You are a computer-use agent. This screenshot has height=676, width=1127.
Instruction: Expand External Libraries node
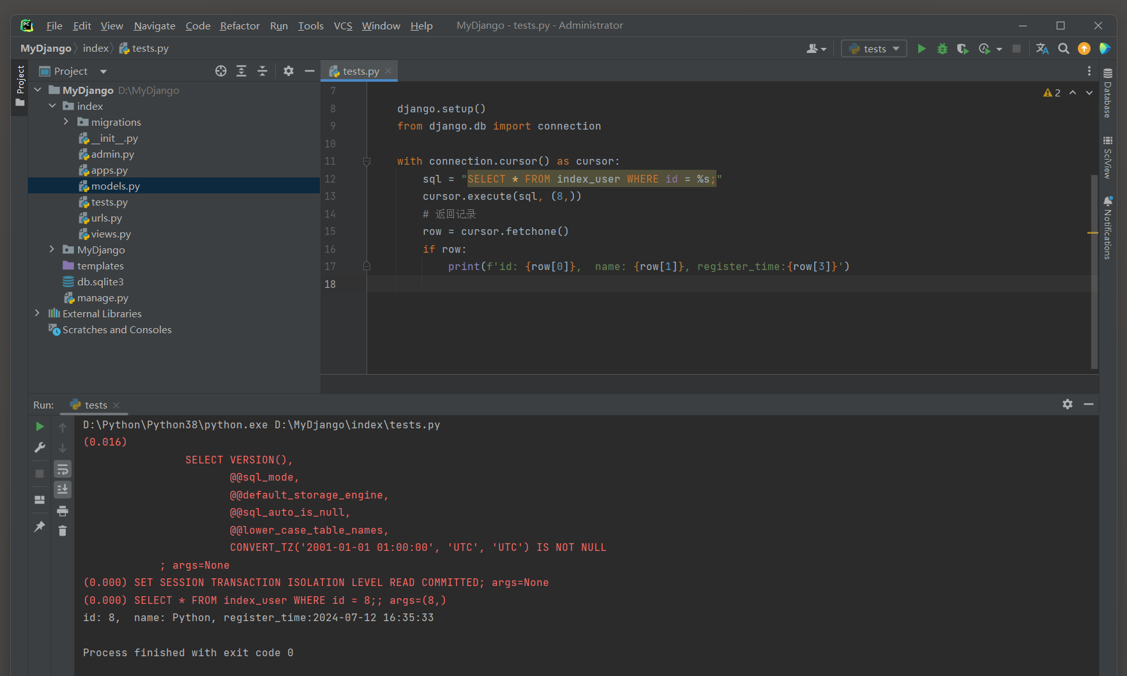[x=38, y=313]
